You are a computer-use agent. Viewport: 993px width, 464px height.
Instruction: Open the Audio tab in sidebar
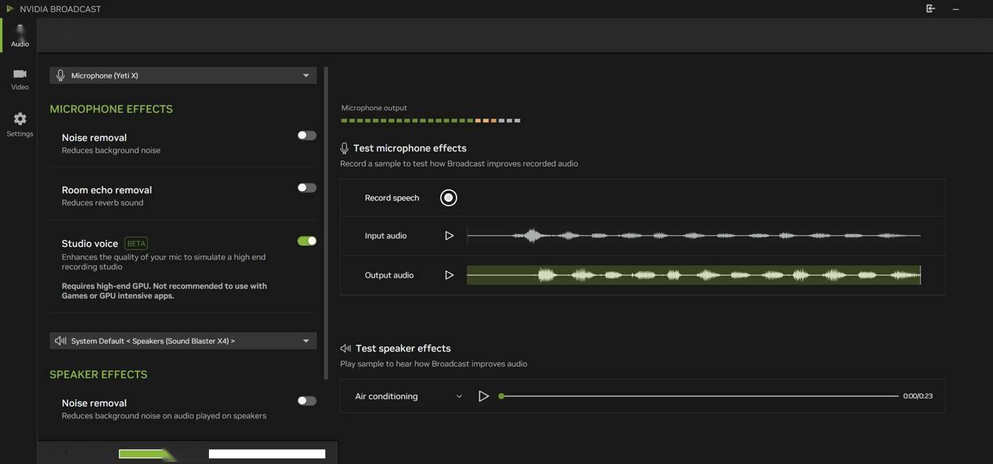tap(19, 36)
